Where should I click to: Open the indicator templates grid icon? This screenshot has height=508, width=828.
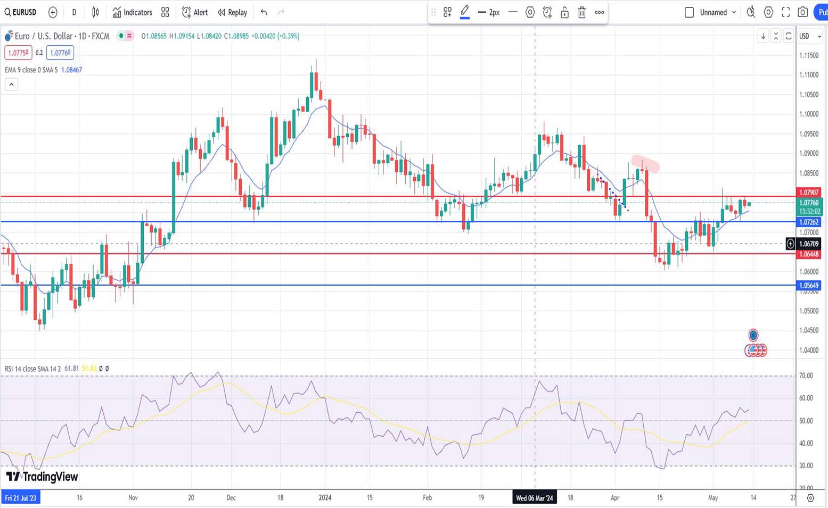tap(165, 12)
